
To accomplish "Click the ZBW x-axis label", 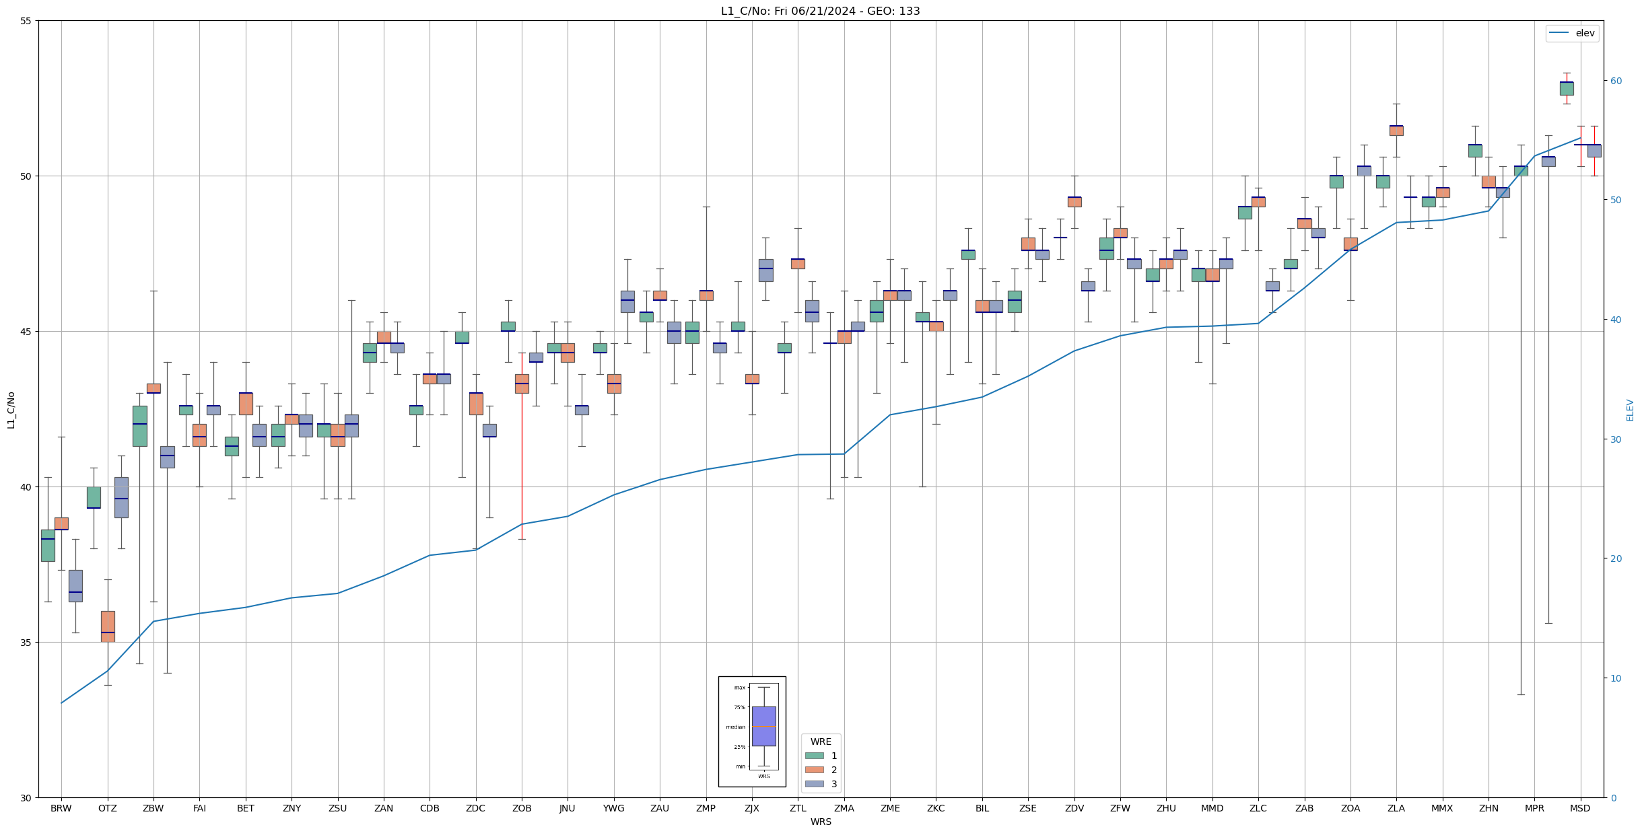I will [153, 808].
